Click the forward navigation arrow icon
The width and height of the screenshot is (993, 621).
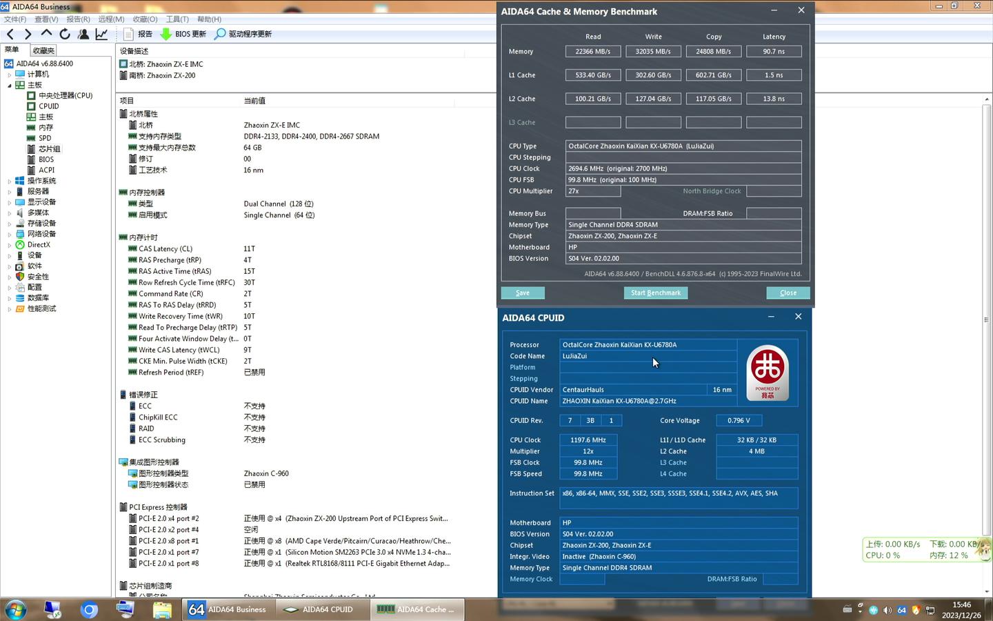pos(28,32)
